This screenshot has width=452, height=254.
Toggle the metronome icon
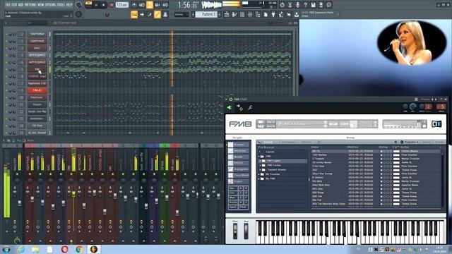[x=134, y=5]
